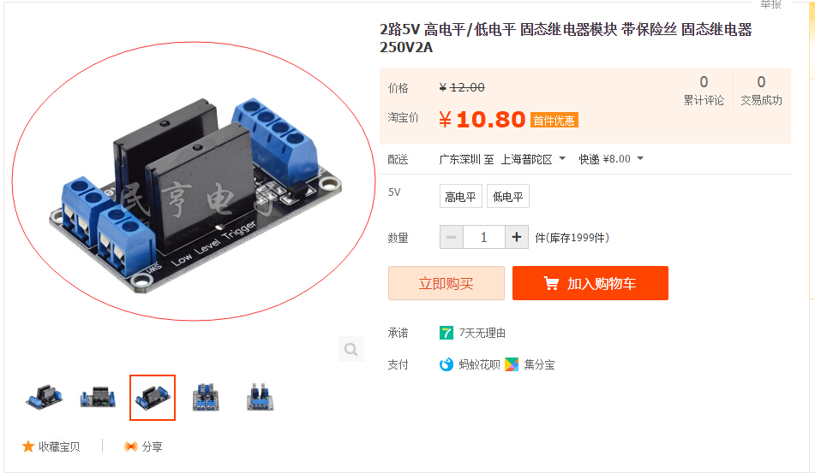Click the 立即购买 button
Viewport: 815px width, 473px height.
(446, 283)
